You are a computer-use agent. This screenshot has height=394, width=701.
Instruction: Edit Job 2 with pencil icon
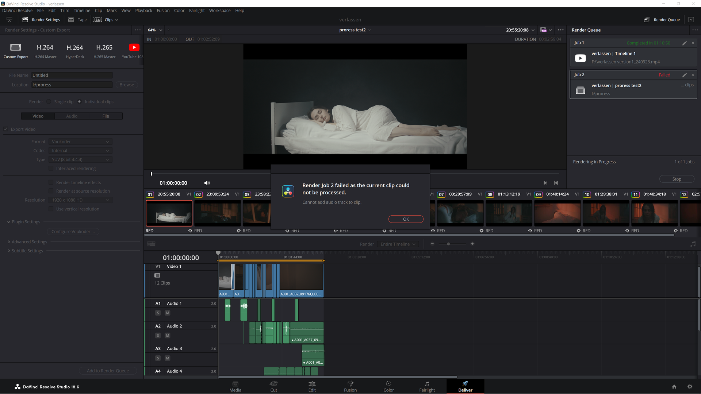click(x=685, y=75)
